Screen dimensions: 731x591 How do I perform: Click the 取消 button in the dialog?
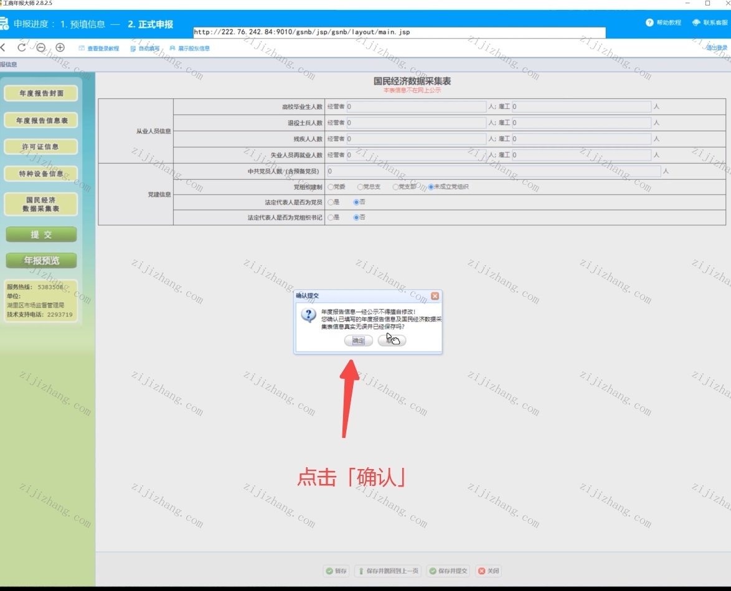[392, 341]
